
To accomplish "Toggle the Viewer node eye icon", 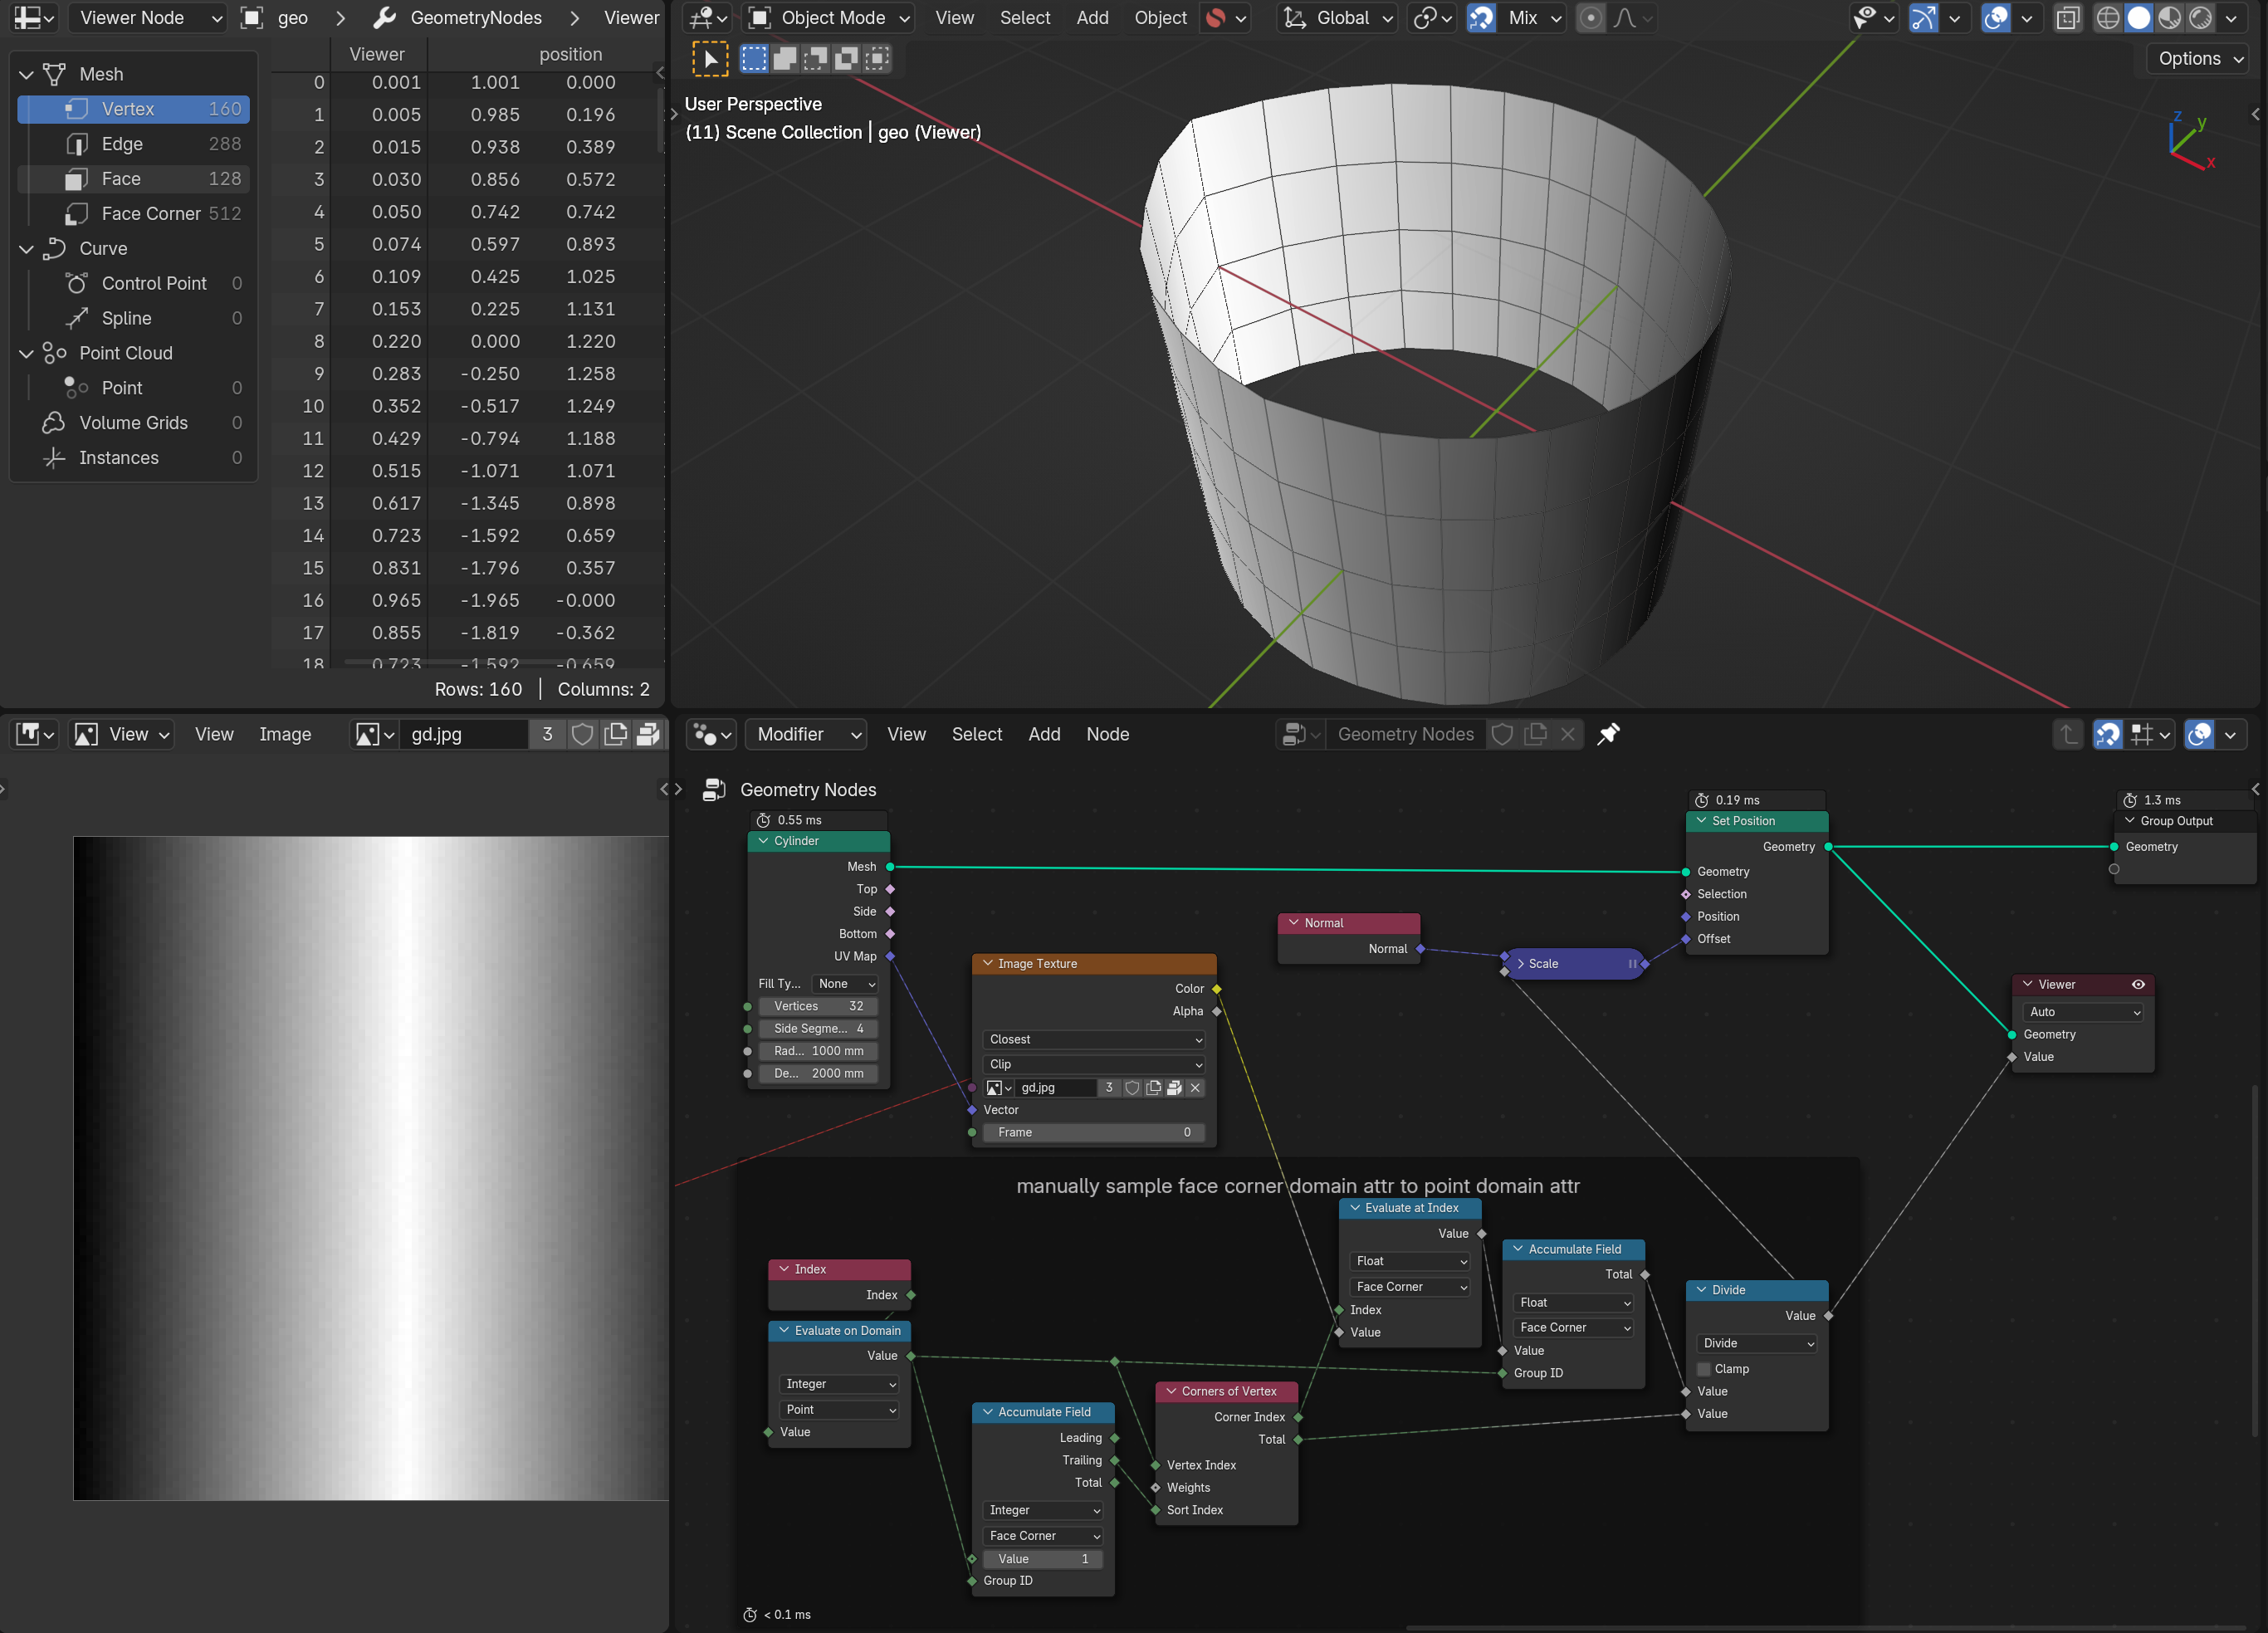I will pyautogui.click(x=2138, y=984).
